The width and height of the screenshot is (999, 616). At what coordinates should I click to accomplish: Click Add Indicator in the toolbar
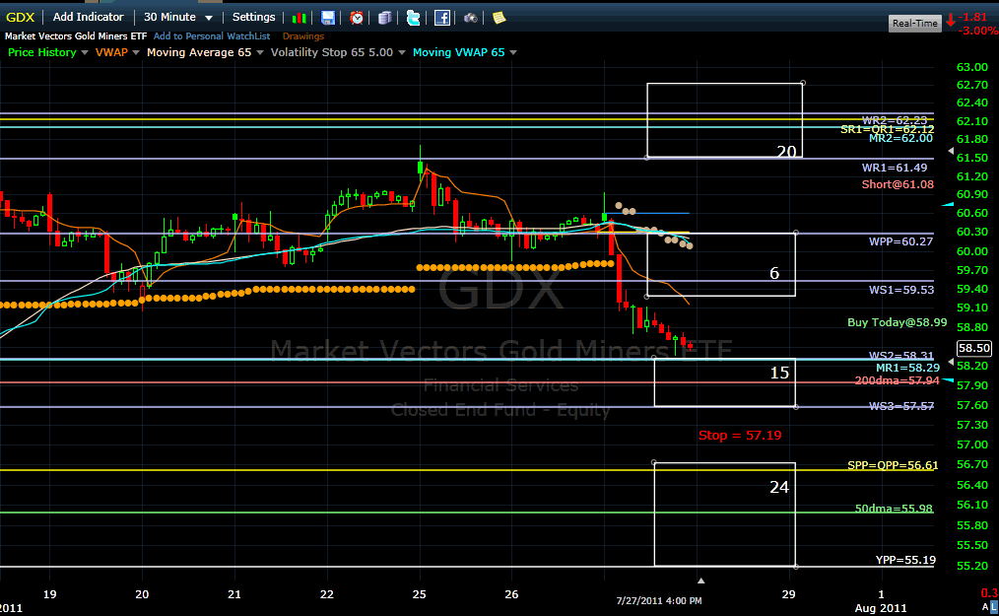pyautogui.click(x=88, y=17)
